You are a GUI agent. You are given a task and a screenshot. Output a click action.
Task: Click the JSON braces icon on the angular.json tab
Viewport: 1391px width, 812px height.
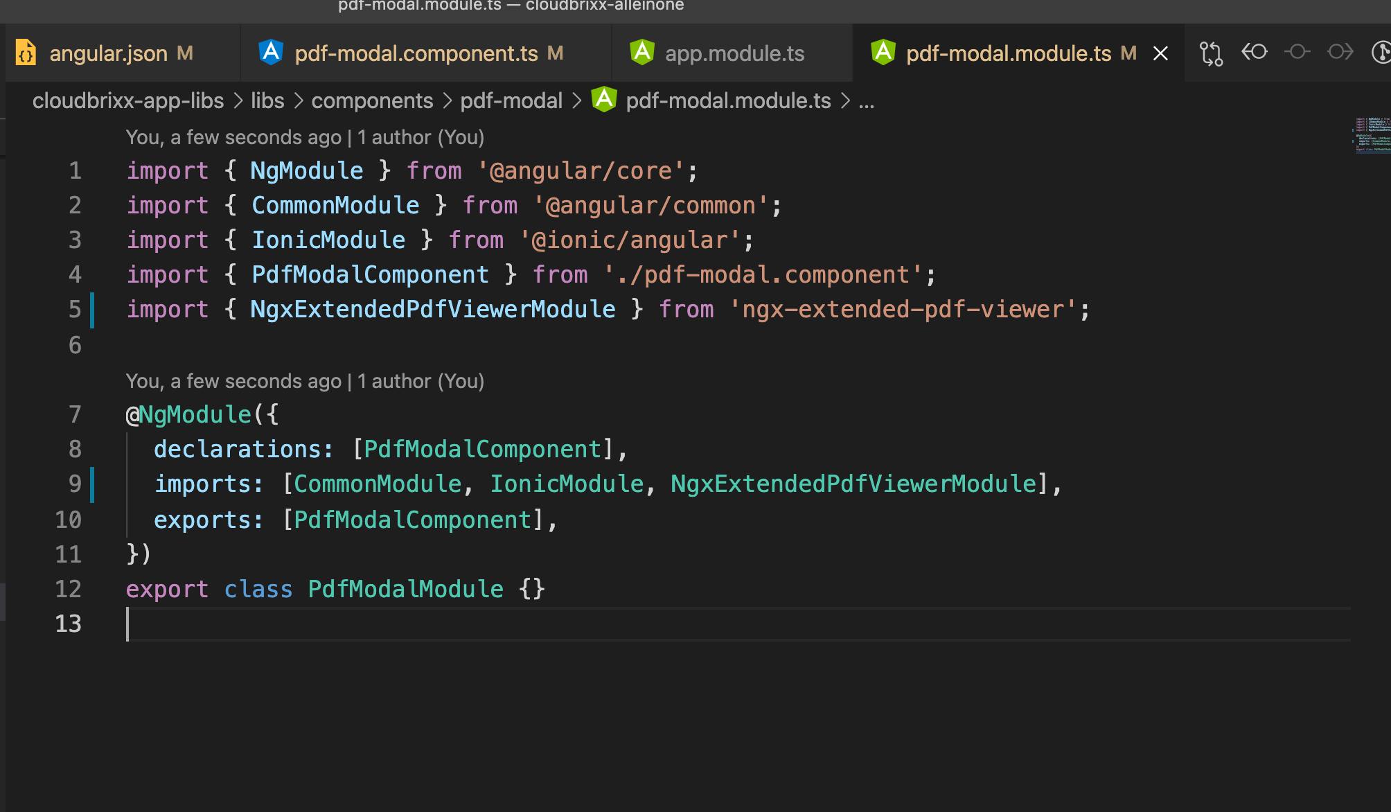26,53
